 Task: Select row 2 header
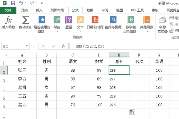tap(4, 70)
